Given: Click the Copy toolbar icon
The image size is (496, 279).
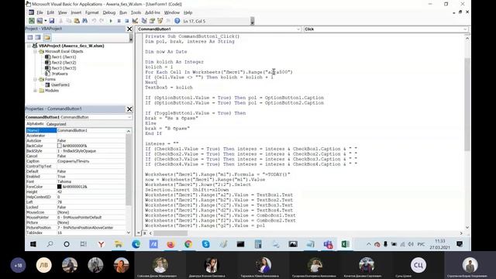Looking at the screenshot, I should (69, 21).
